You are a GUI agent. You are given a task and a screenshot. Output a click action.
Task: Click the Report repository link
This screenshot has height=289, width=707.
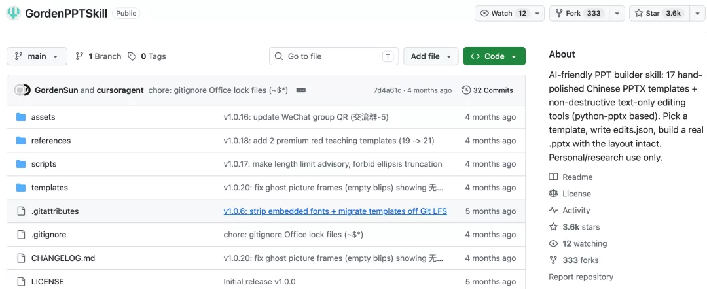(x=581, y=277)
